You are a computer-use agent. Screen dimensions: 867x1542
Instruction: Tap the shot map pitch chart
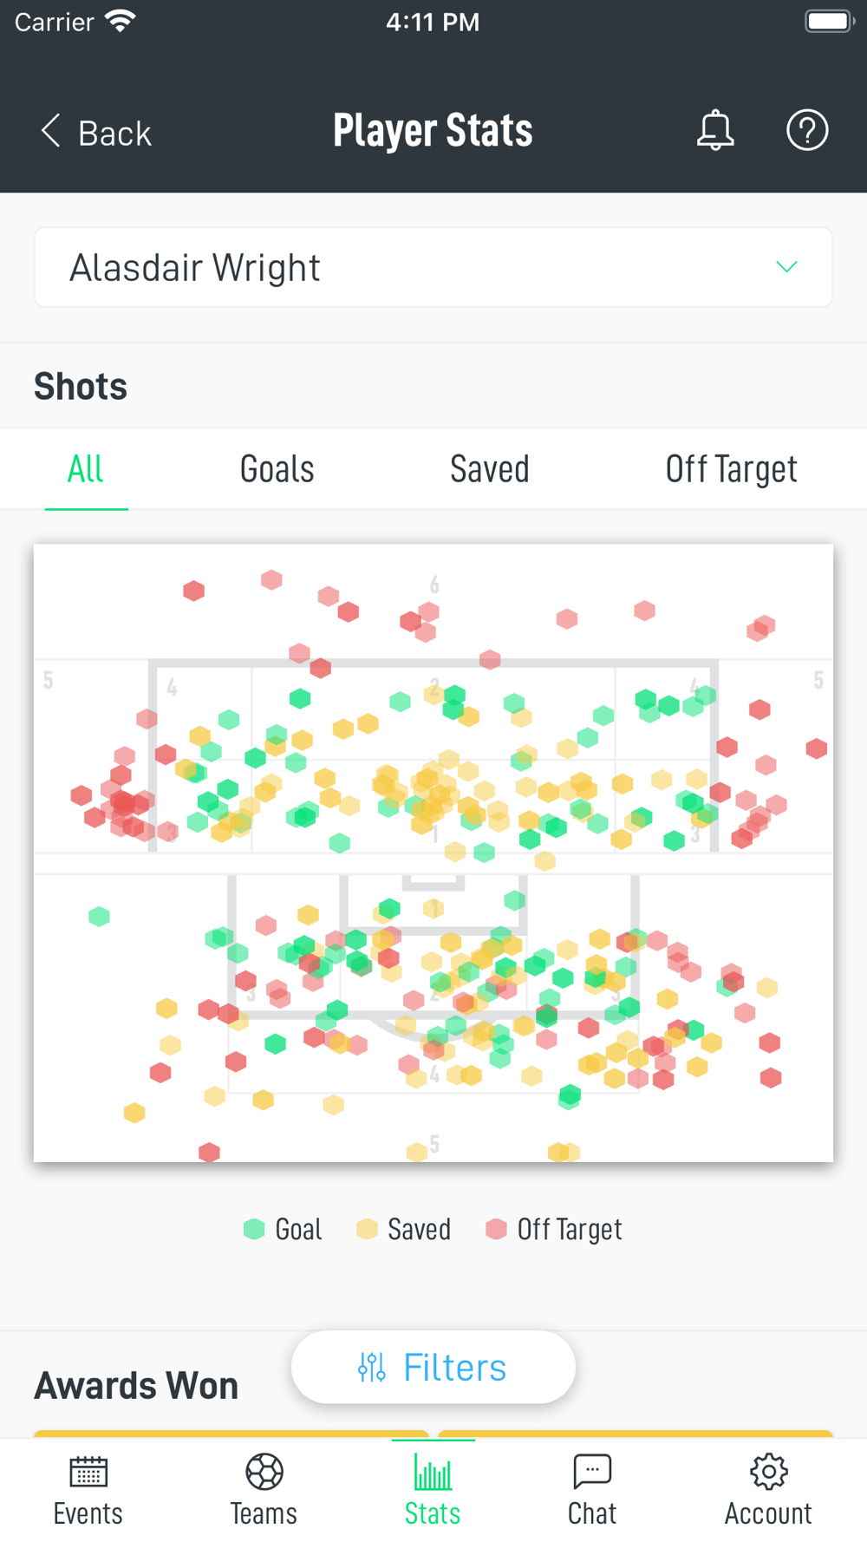pos(433,853)
